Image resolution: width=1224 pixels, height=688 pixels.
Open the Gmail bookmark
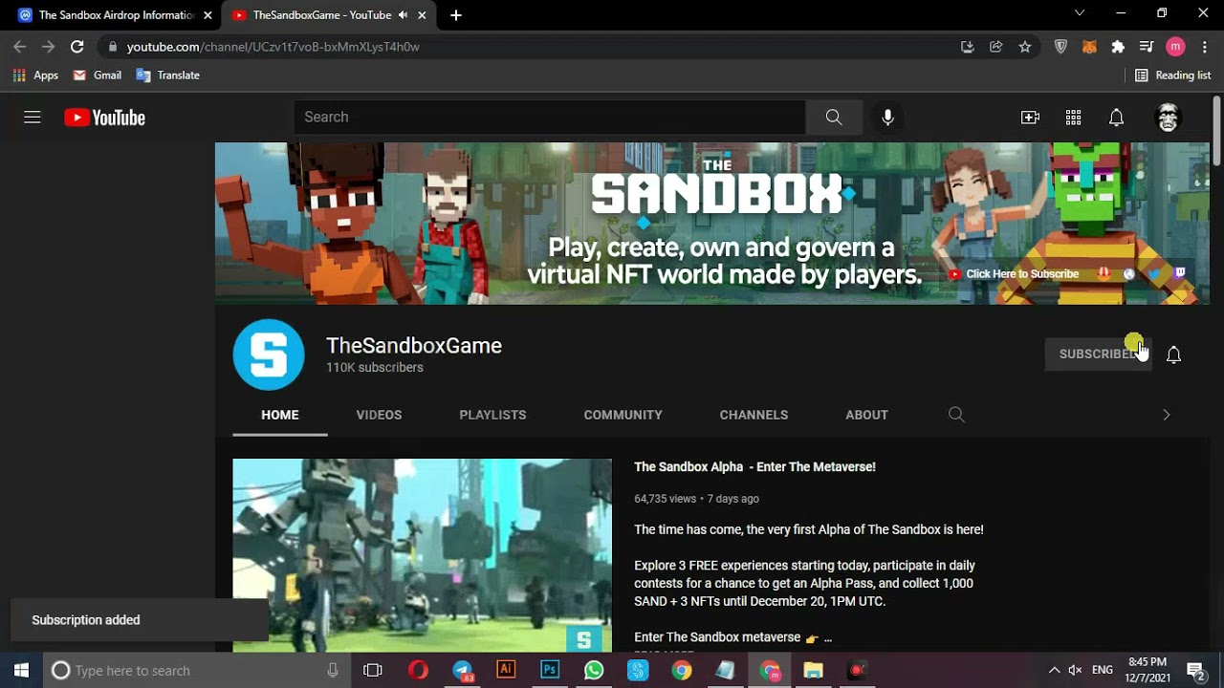click(x=98, y=75)
